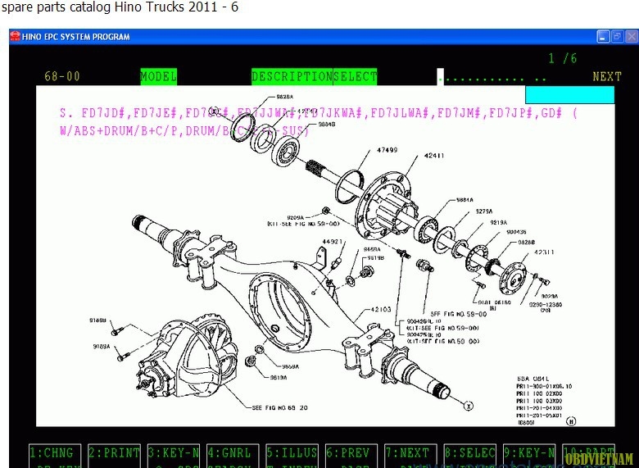Click the green SELECT header button

(x=355, y=77)
